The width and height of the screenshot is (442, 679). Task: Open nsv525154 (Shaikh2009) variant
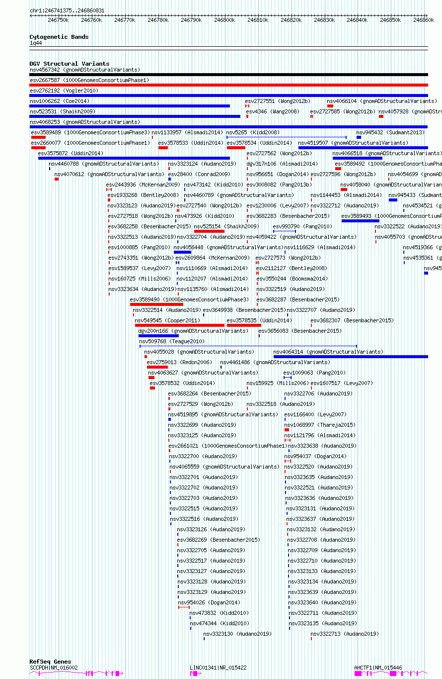coord(226,226)
